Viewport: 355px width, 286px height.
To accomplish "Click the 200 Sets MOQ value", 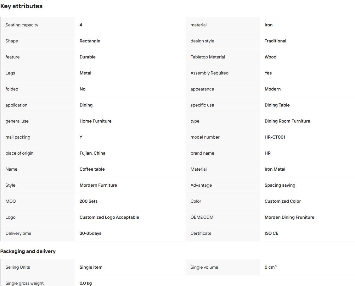I will 88,201.
